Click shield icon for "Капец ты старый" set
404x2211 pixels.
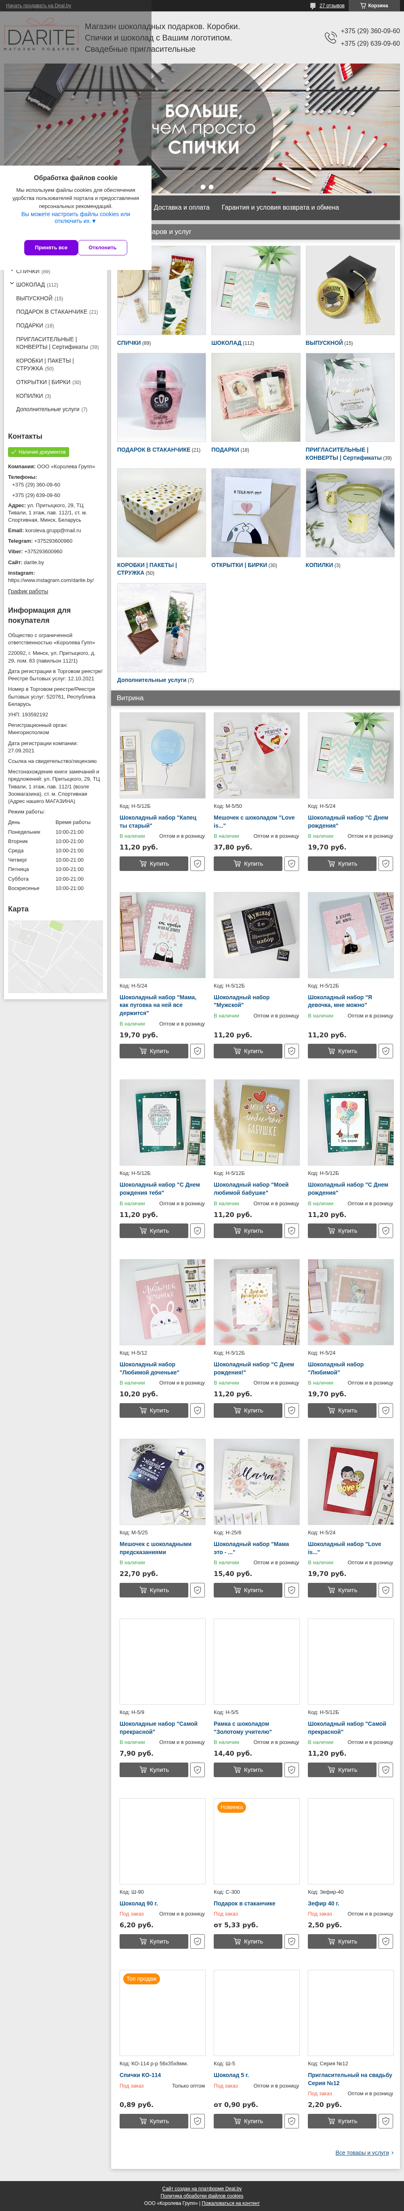pyautogui.click(x=198, y=863)
